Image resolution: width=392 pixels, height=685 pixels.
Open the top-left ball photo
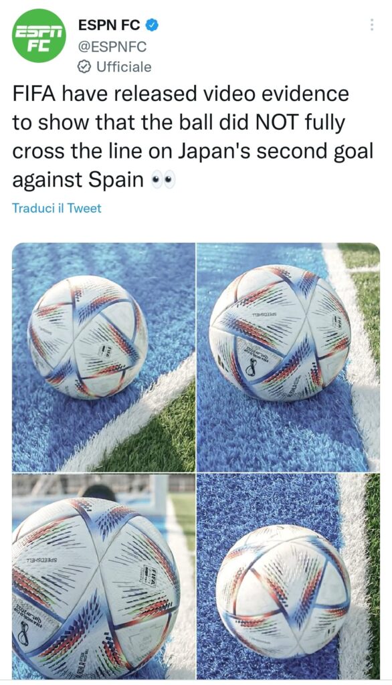coord(104,357)
